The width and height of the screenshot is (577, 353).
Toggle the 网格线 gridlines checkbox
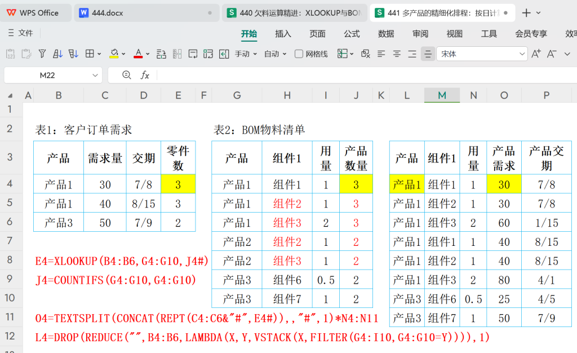299,54
